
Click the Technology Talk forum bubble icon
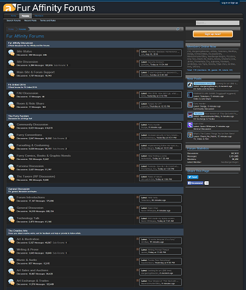tap(11, 220)
